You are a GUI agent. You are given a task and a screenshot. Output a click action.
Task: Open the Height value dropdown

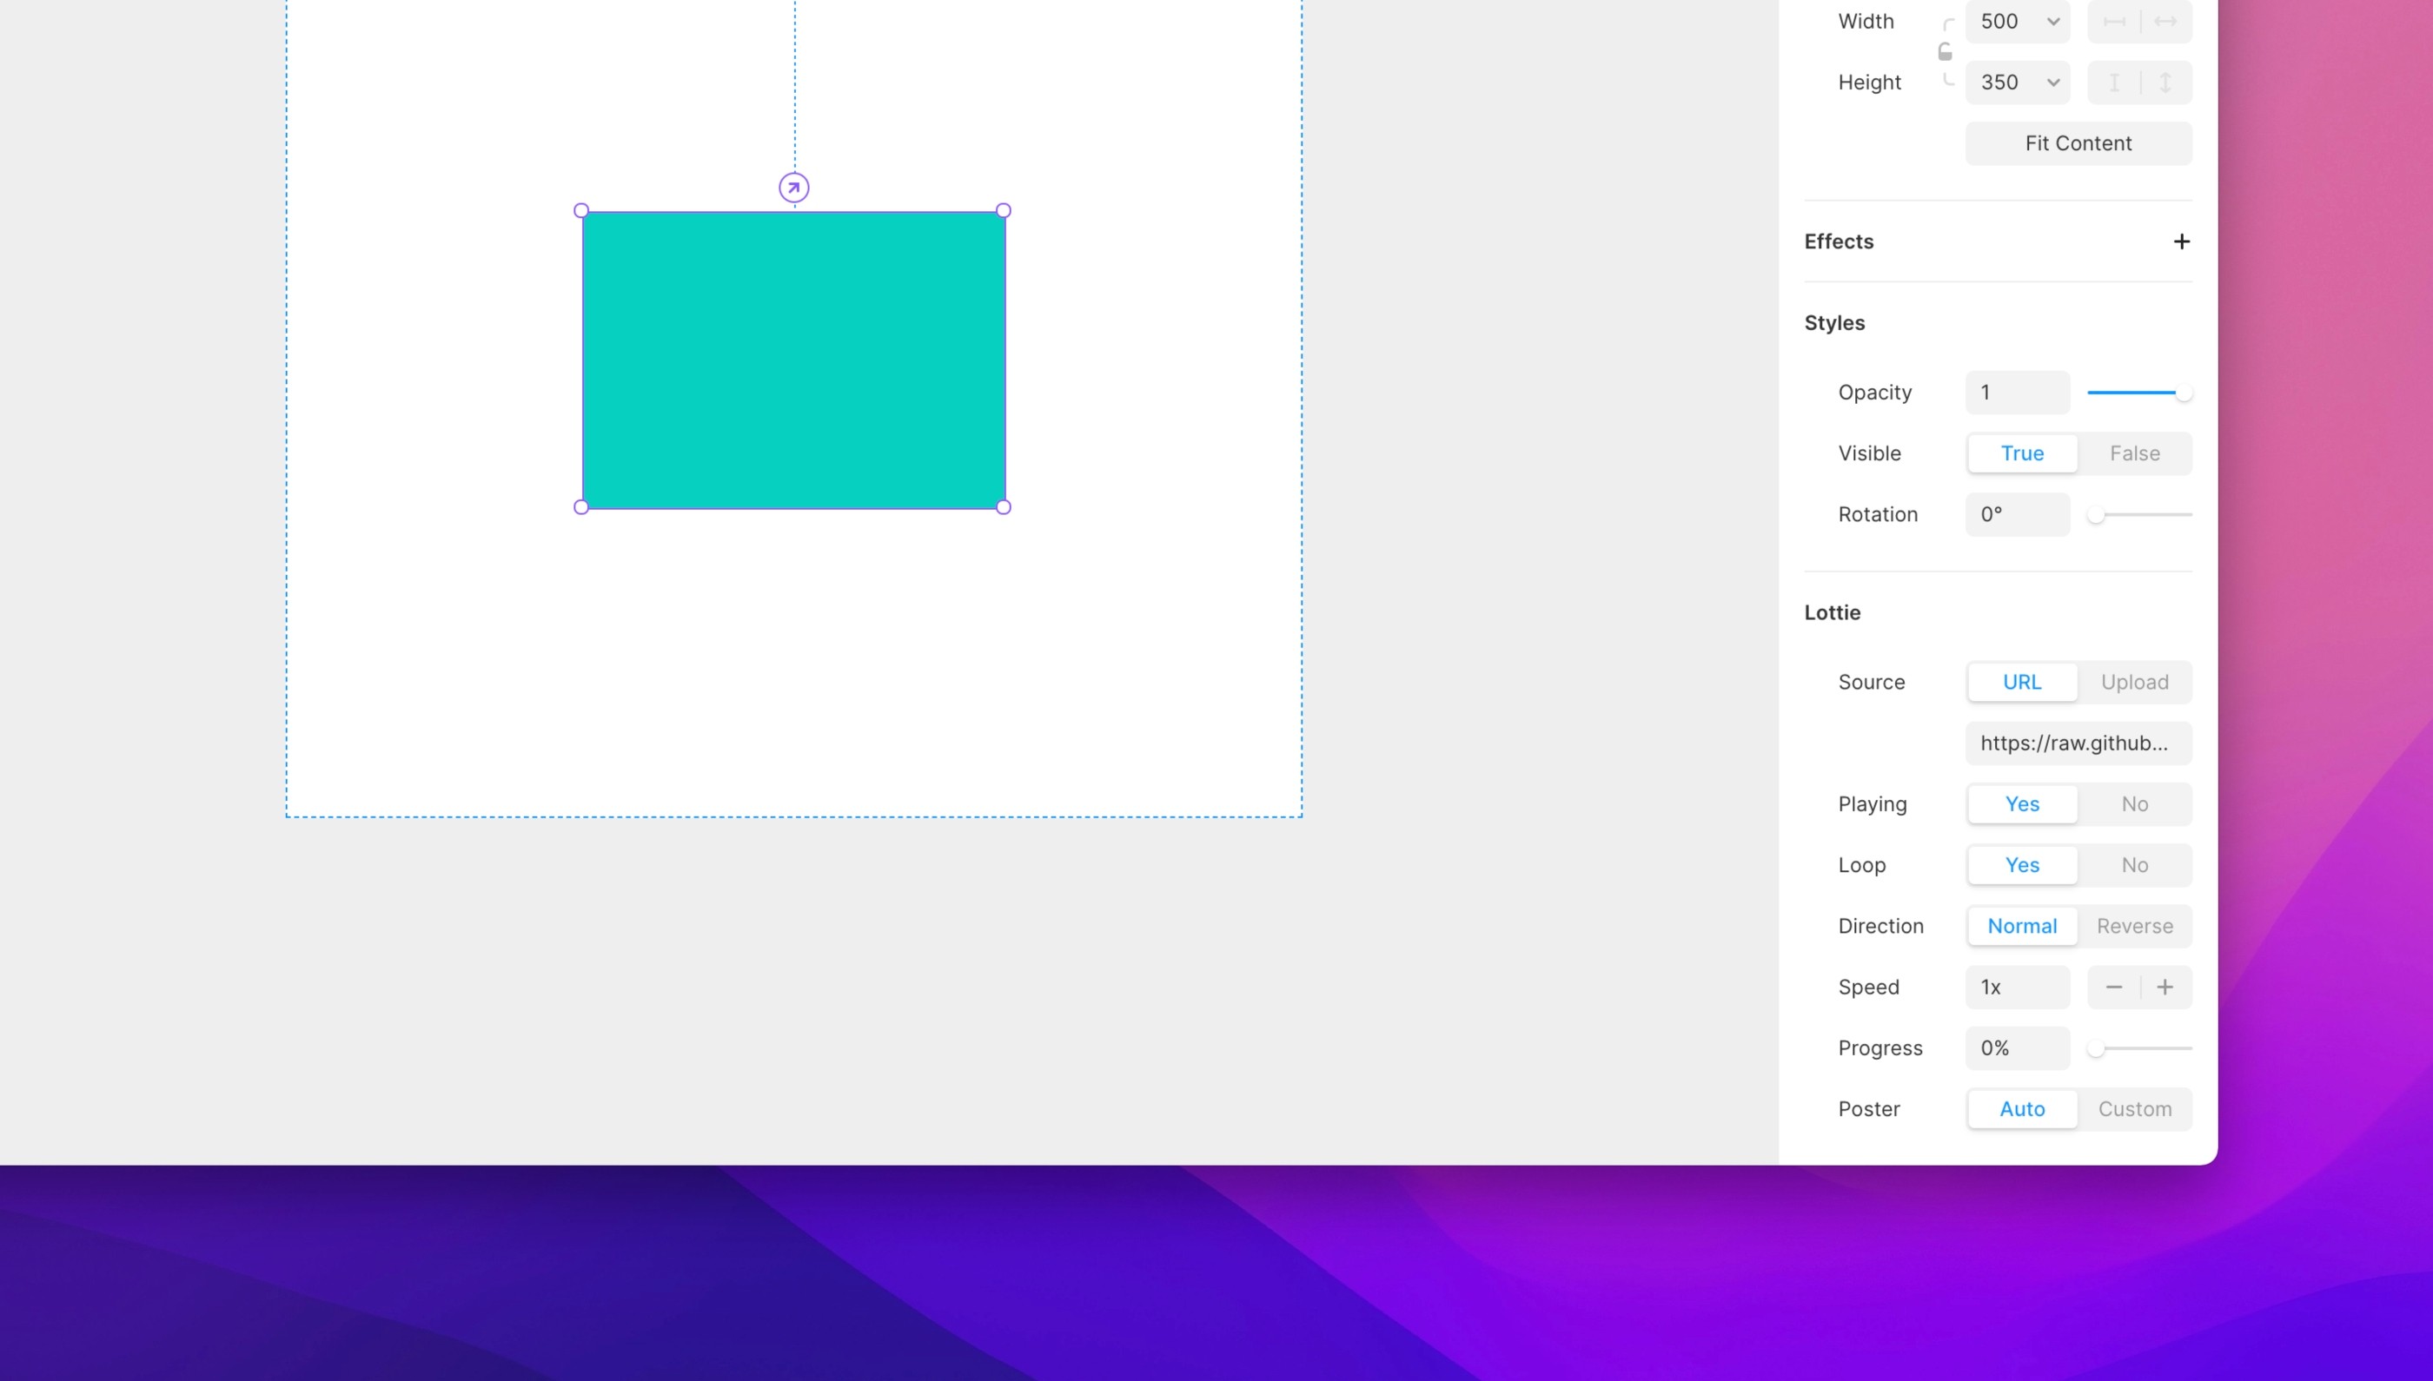tap(2052, 83)
